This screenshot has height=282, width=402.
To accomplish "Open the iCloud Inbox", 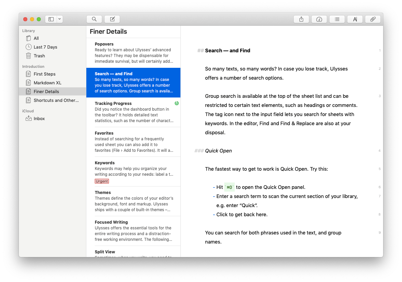I will click(52, 118).
